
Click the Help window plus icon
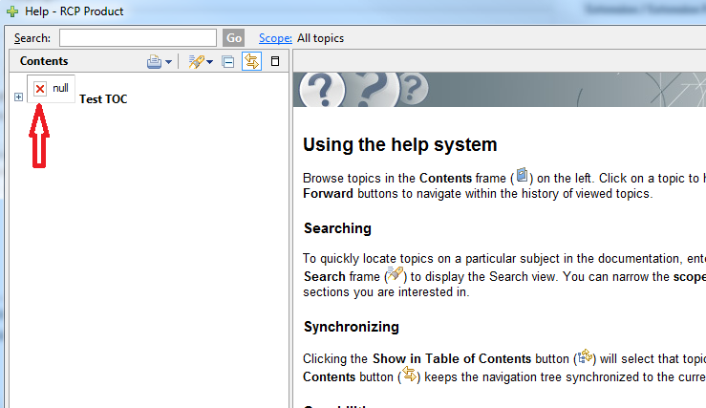(12, 11)
